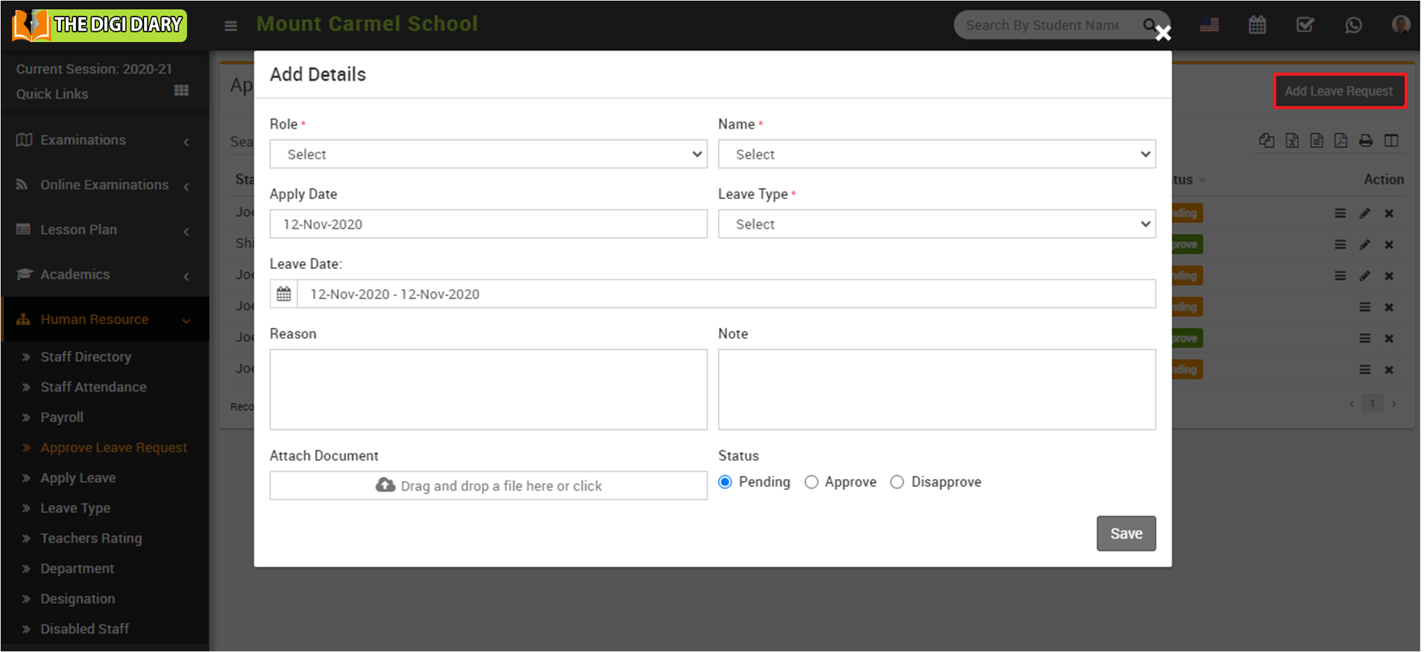Click the user profile avatar
Viewport: 1426px width, 652px height.
1401,25
